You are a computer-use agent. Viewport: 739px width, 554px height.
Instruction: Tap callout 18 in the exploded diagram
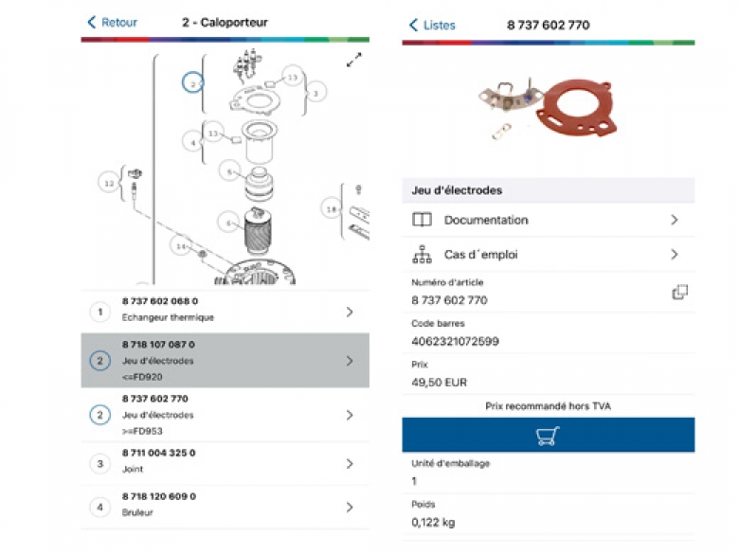coord(332,208)
